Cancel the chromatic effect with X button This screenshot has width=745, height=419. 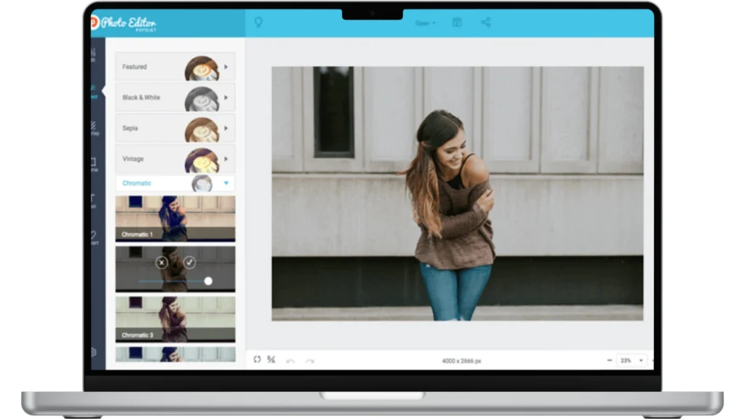click(x=162, y=263)
